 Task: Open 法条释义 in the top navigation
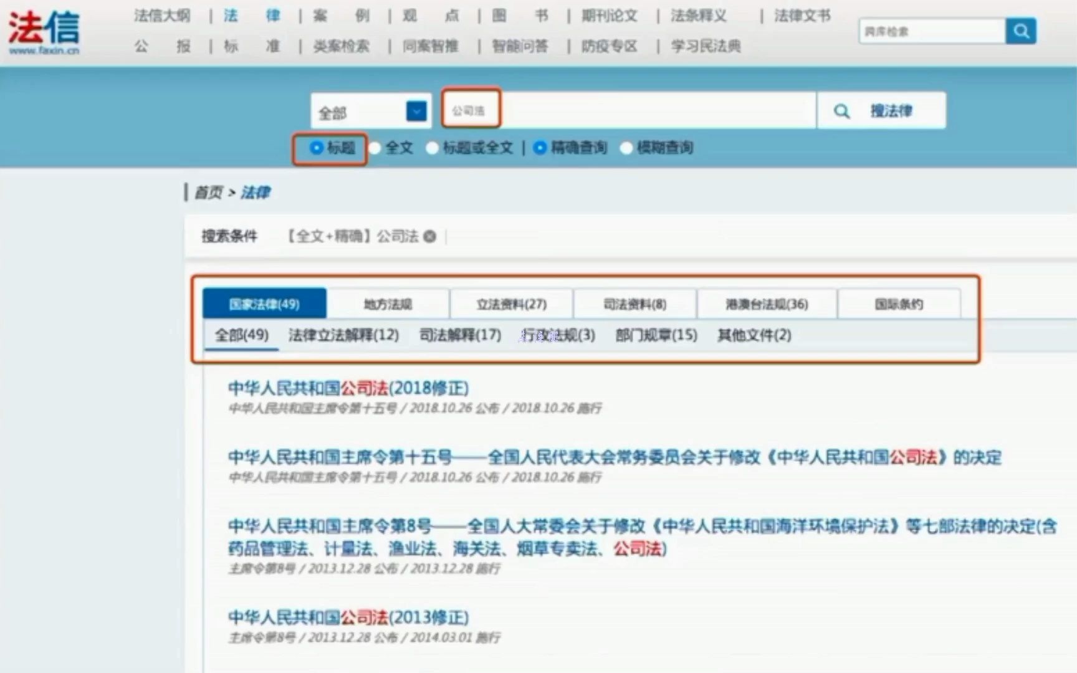tap(699, 16)
